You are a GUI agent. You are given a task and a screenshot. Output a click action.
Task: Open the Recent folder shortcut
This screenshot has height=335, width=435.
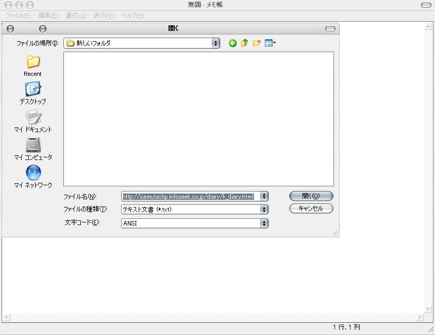click(x=33, y=66)
